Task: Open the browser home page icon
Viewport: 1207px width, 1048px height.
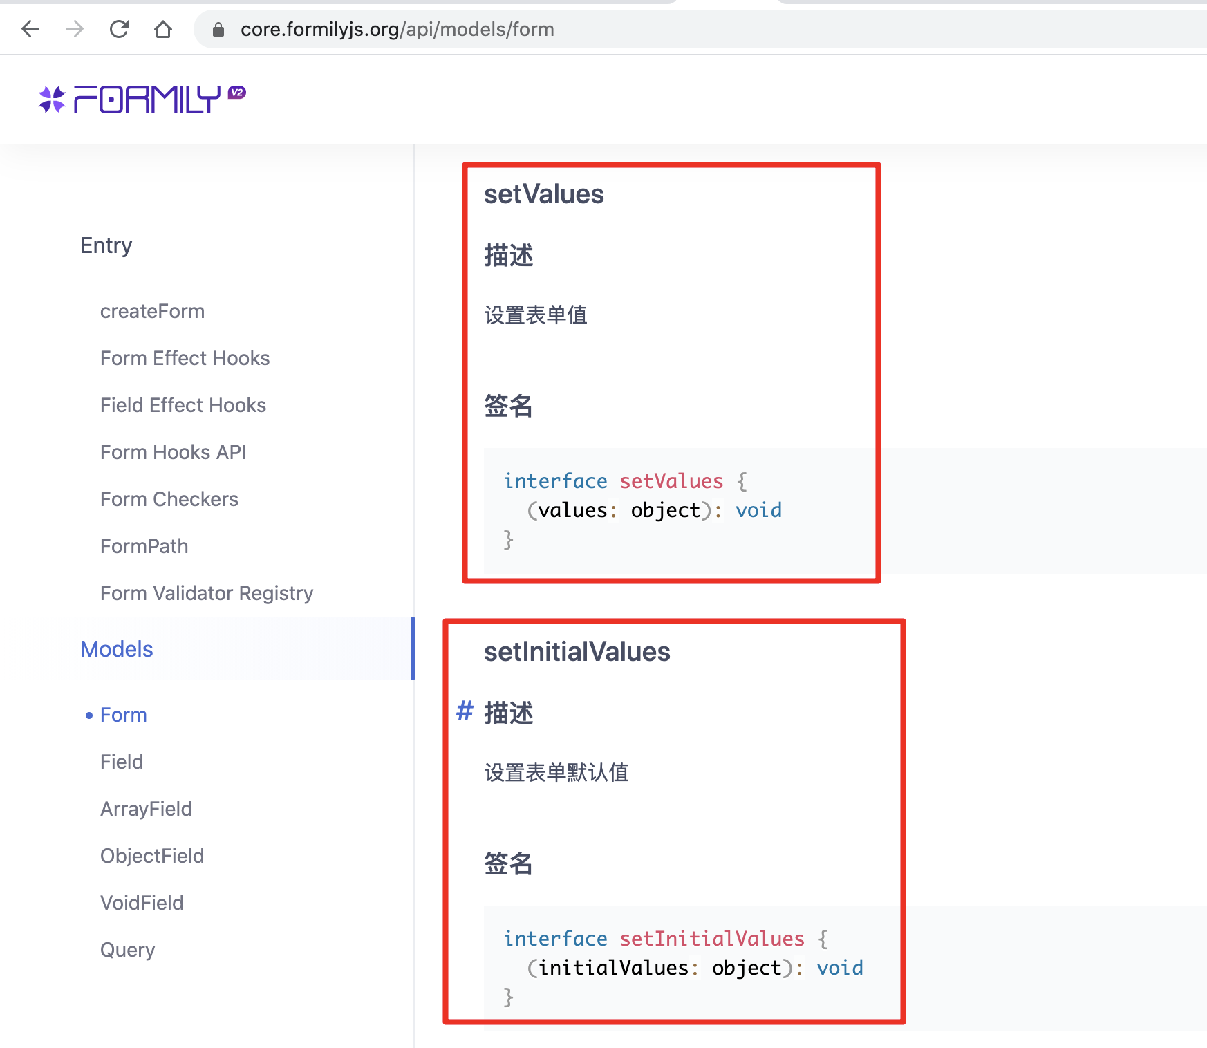Action: tap(163, 29)
